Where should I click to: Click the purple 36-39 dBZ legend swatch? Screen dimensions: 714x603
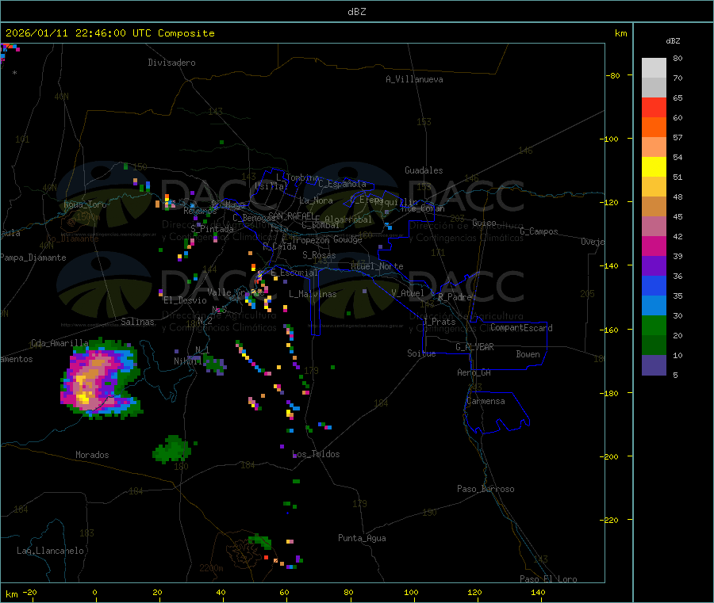pyautogui.click(x=654, y=266)
